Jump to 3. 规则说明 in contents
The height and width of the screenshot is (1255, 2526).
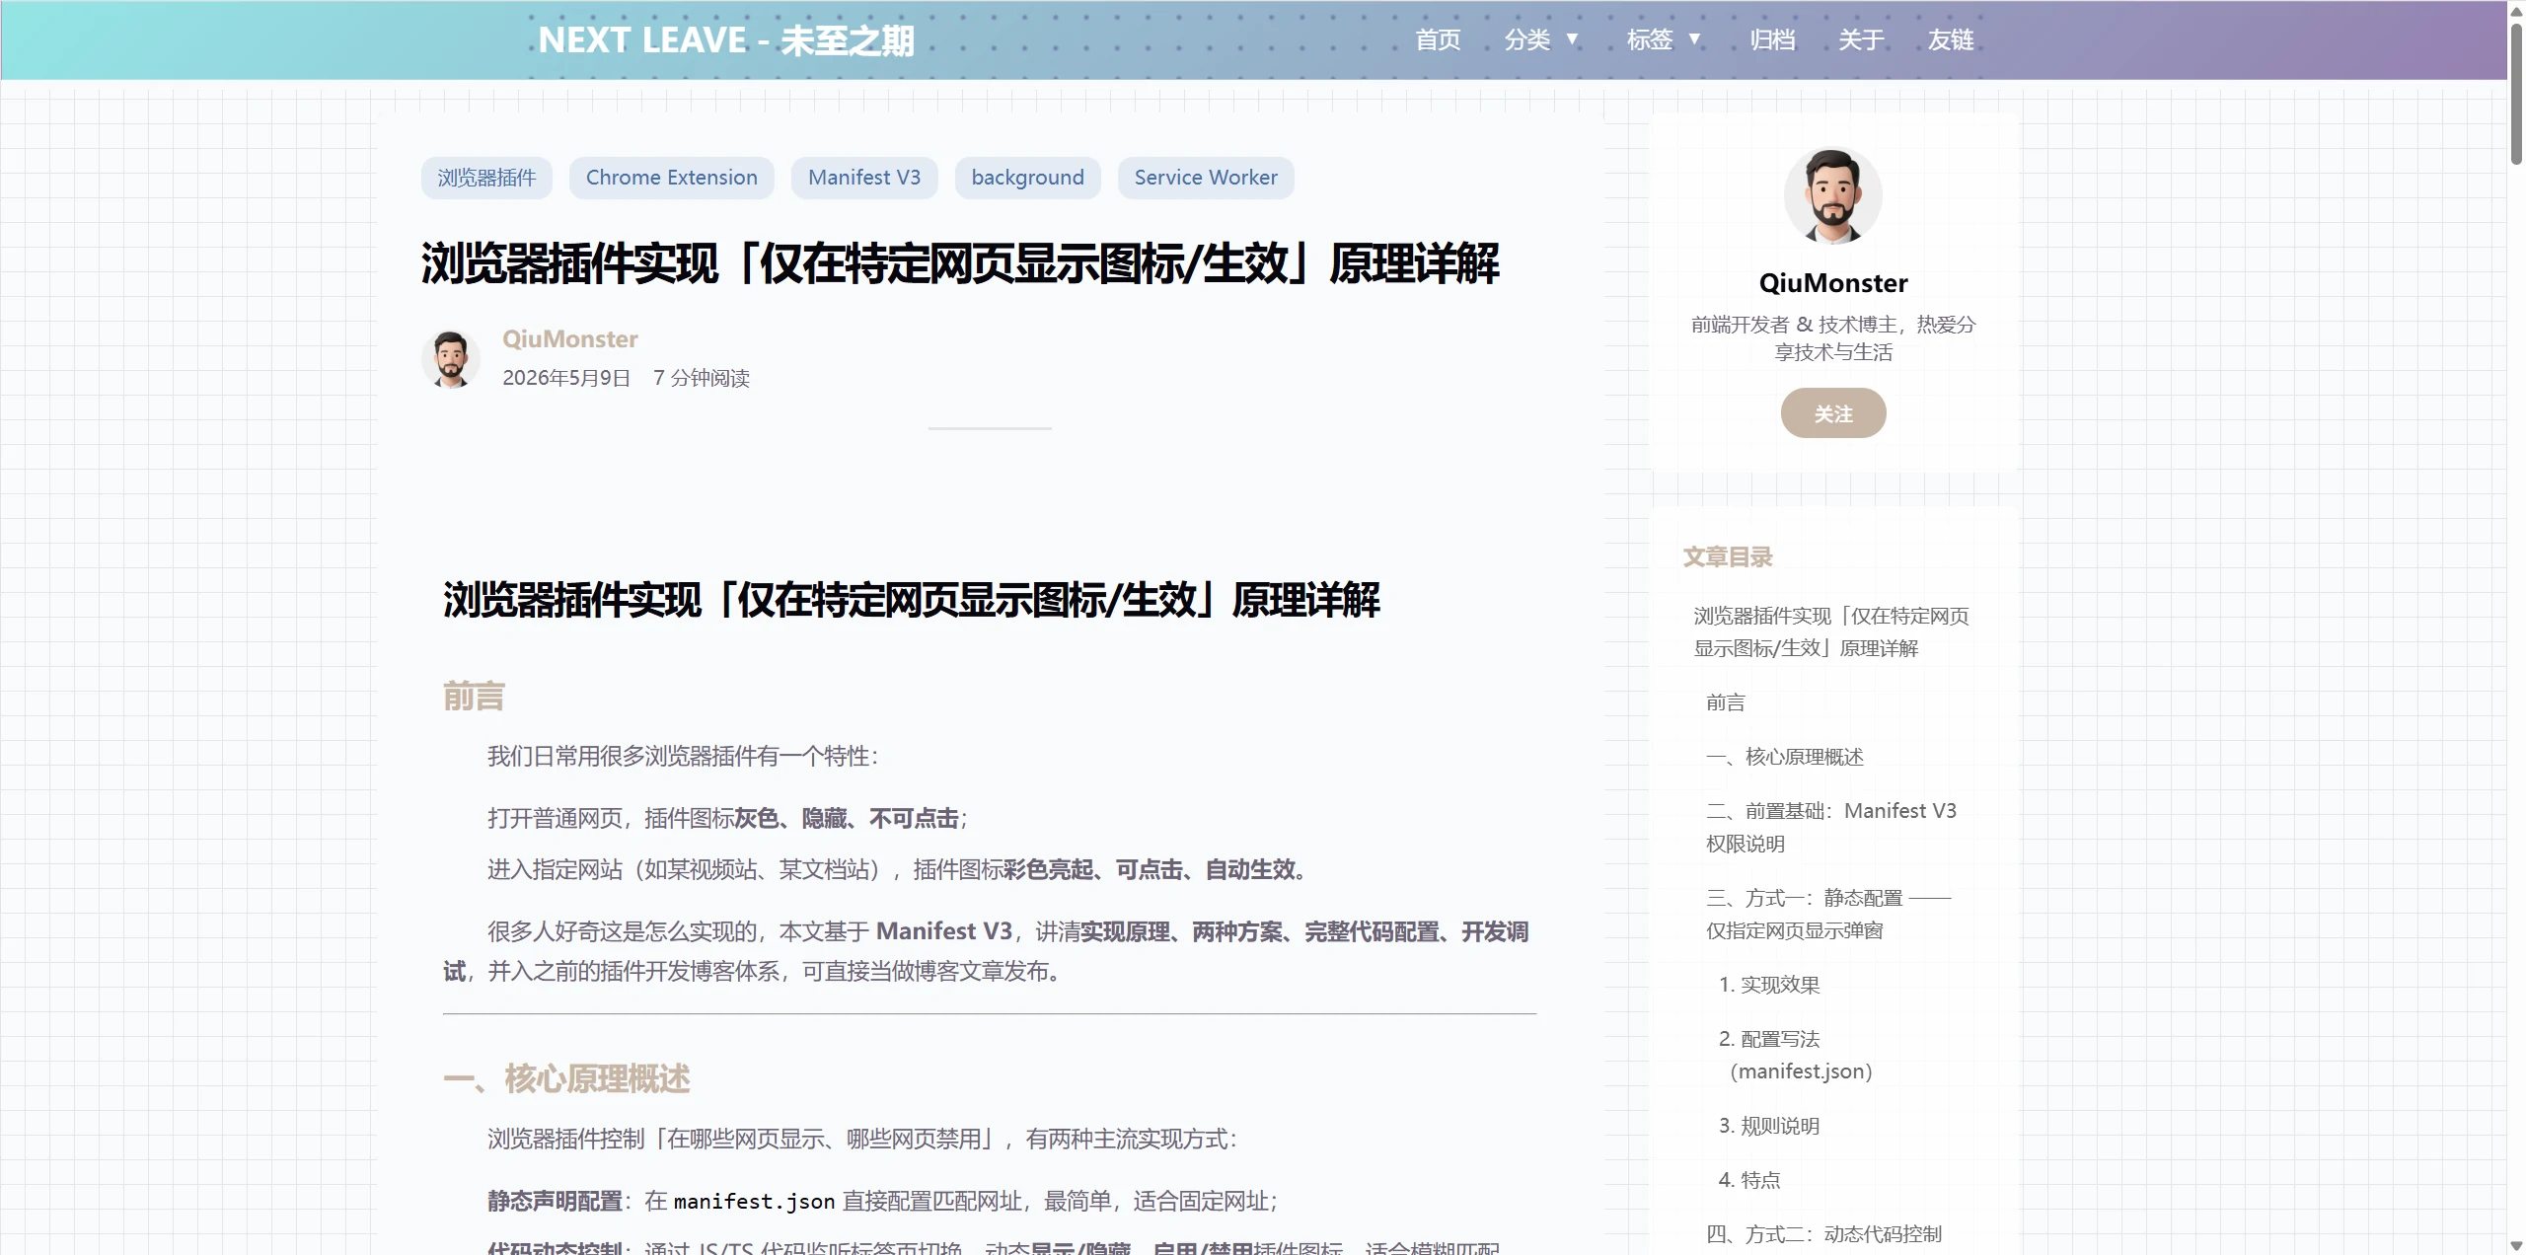(x=1769, y=1126)
